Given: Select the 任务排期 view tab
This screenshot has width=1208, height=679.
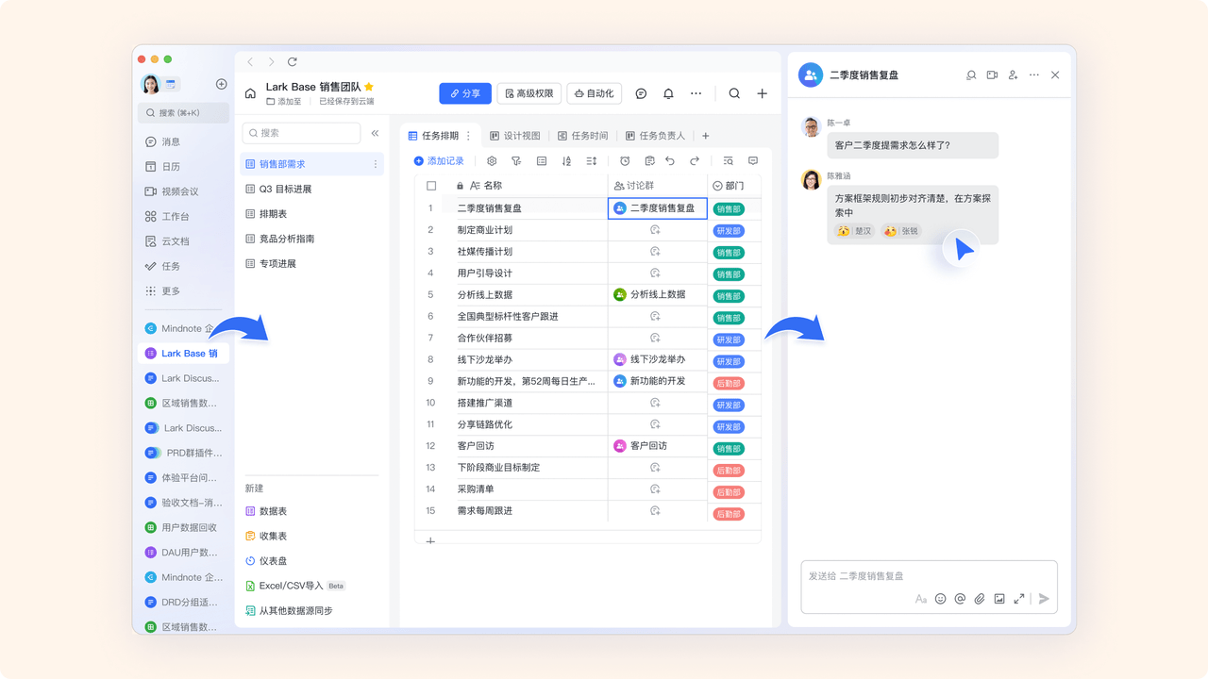Looking at the screenshot, I should [433, 136].
